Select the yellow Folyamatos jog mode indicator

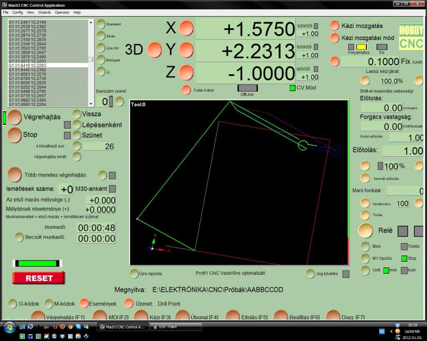pyautogui.click(x=362, y=47)
